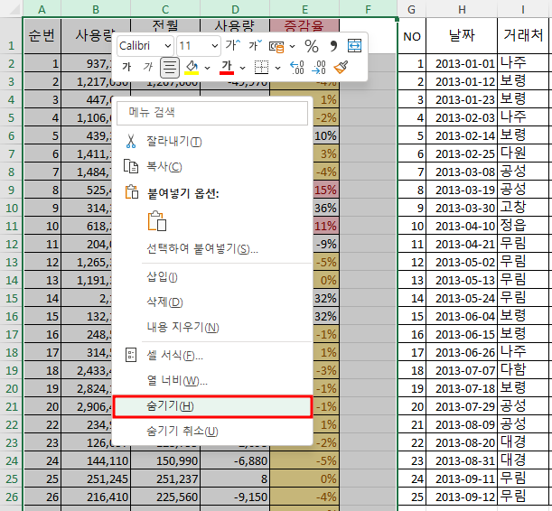
Task: Click the 날짜 header cell
Action: point(462,36)
